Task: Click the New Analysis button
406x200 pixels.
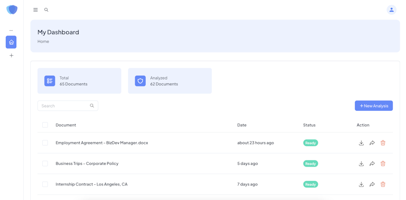Action: click(374, 106)
